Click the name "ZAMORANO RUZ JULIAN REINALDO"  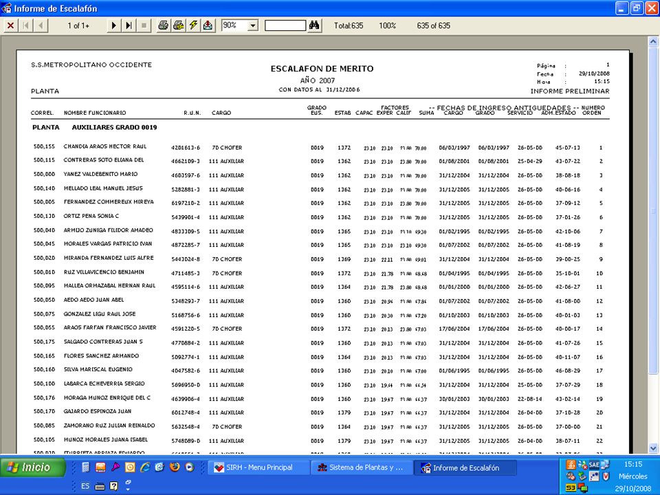point(109,426)
